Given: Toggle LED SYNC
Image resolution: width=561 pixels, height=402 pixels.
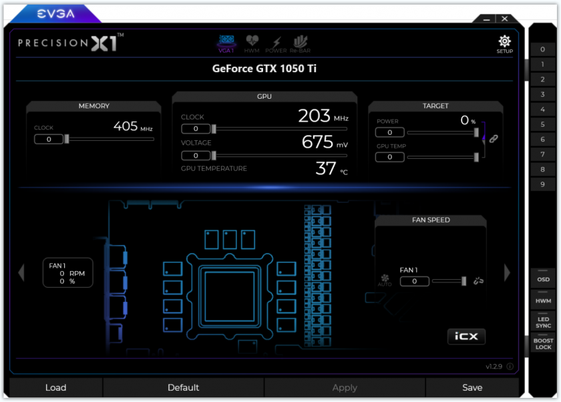Looking at the screenshot, I should [543, 321].
